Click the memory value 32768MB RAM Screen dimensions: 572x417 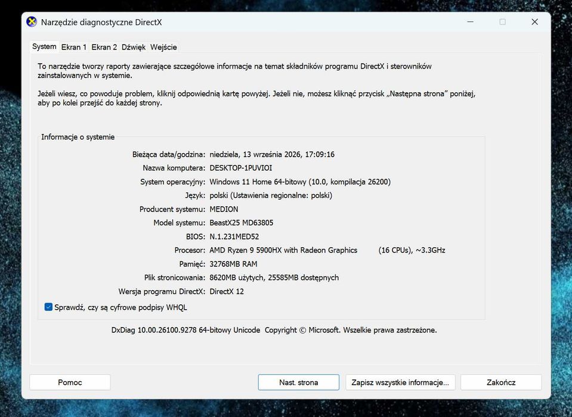[x=233, y=264]
